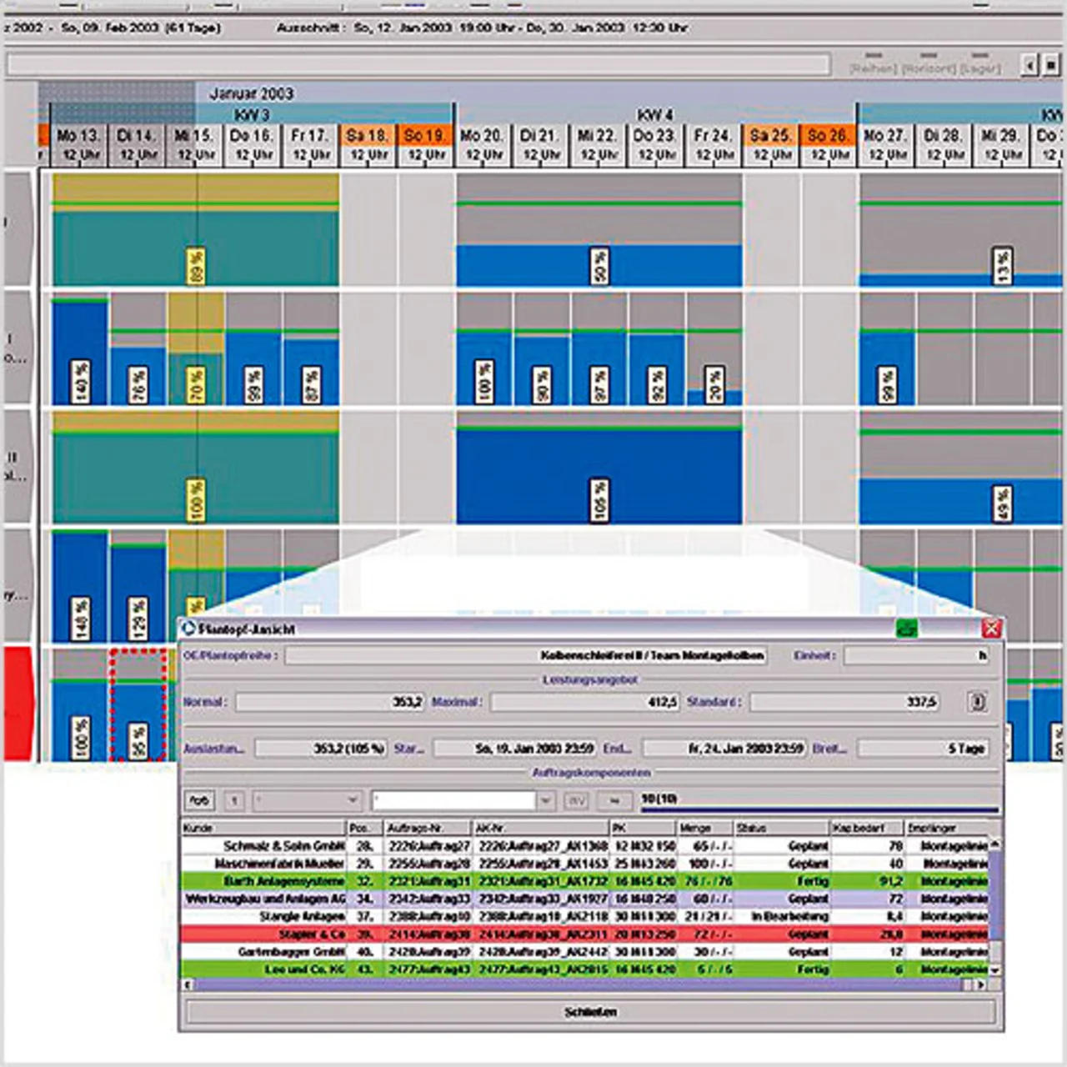Click the left arrow button beside Lager
The image size is (1067, 1067).
[x=1031, y=65]
